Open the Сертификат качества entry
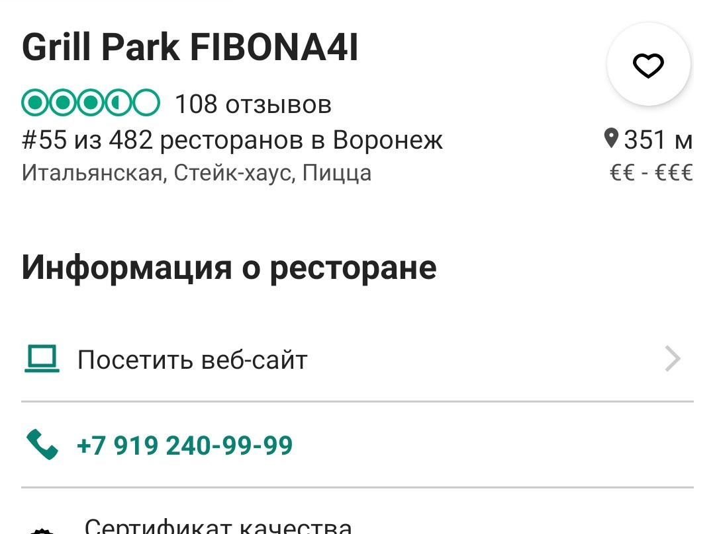 click(x=218, y=527)
